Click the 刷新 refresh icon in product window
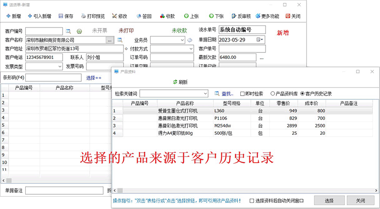This screenshot has height=209, width=380. [x=175, y=82]
